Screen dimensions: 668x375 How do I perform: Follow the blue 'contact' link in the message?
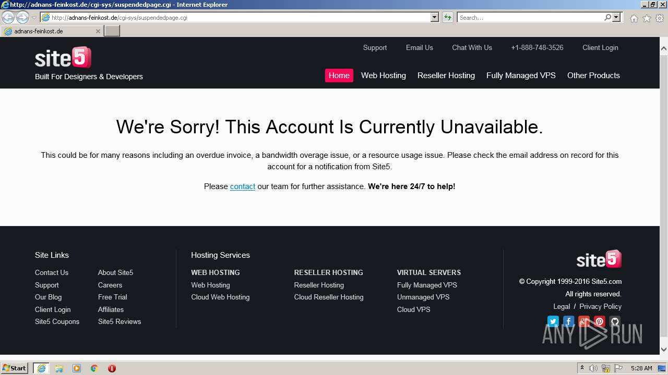pos(243,186)
